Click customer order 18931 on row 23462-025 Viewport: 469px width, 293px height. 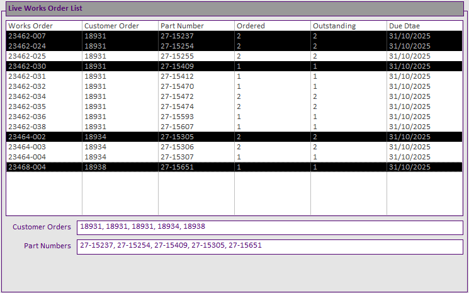(x=95, y=56)
